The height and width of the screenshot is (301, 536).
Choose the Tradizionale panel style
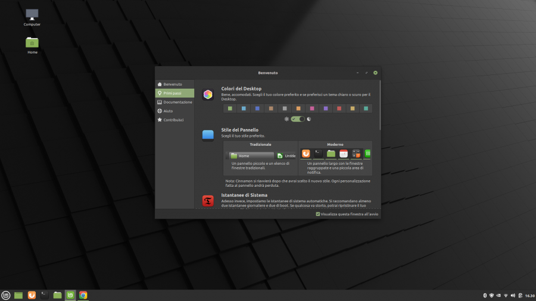tap(260, 158)
